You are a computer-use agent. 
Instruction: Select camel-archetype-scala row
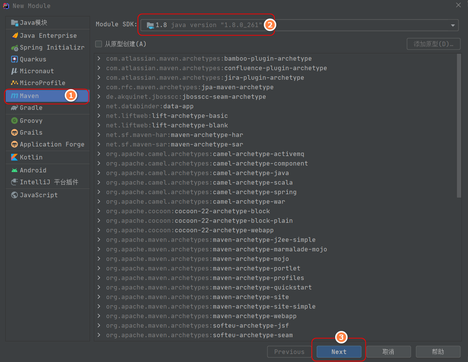click(275, 182)
